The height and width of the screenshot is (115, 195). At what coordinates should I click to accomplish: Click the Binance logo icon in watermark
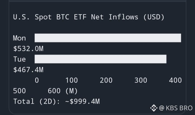154,108
